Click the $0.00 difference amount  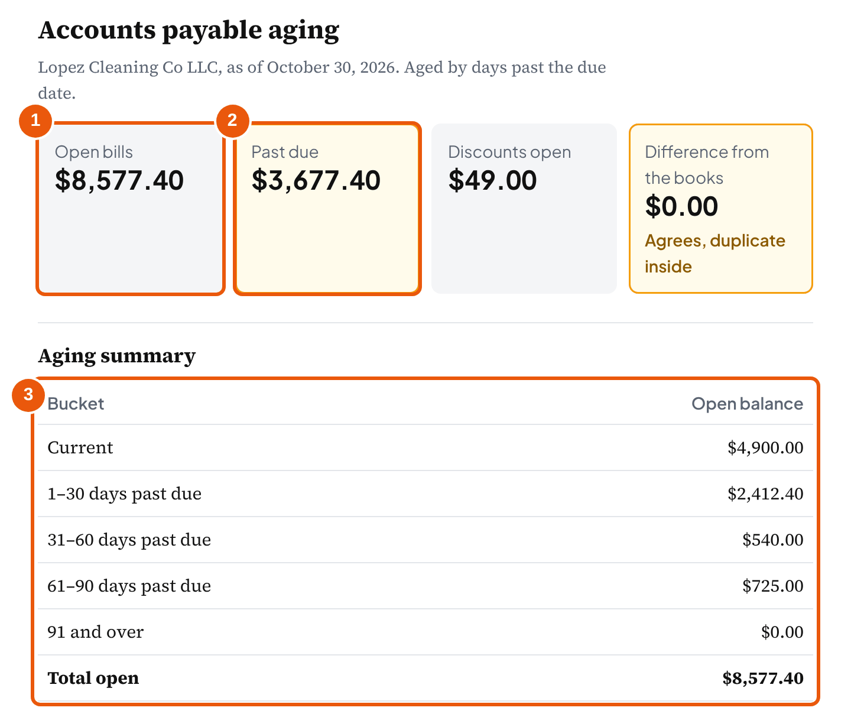click(681, 206)
